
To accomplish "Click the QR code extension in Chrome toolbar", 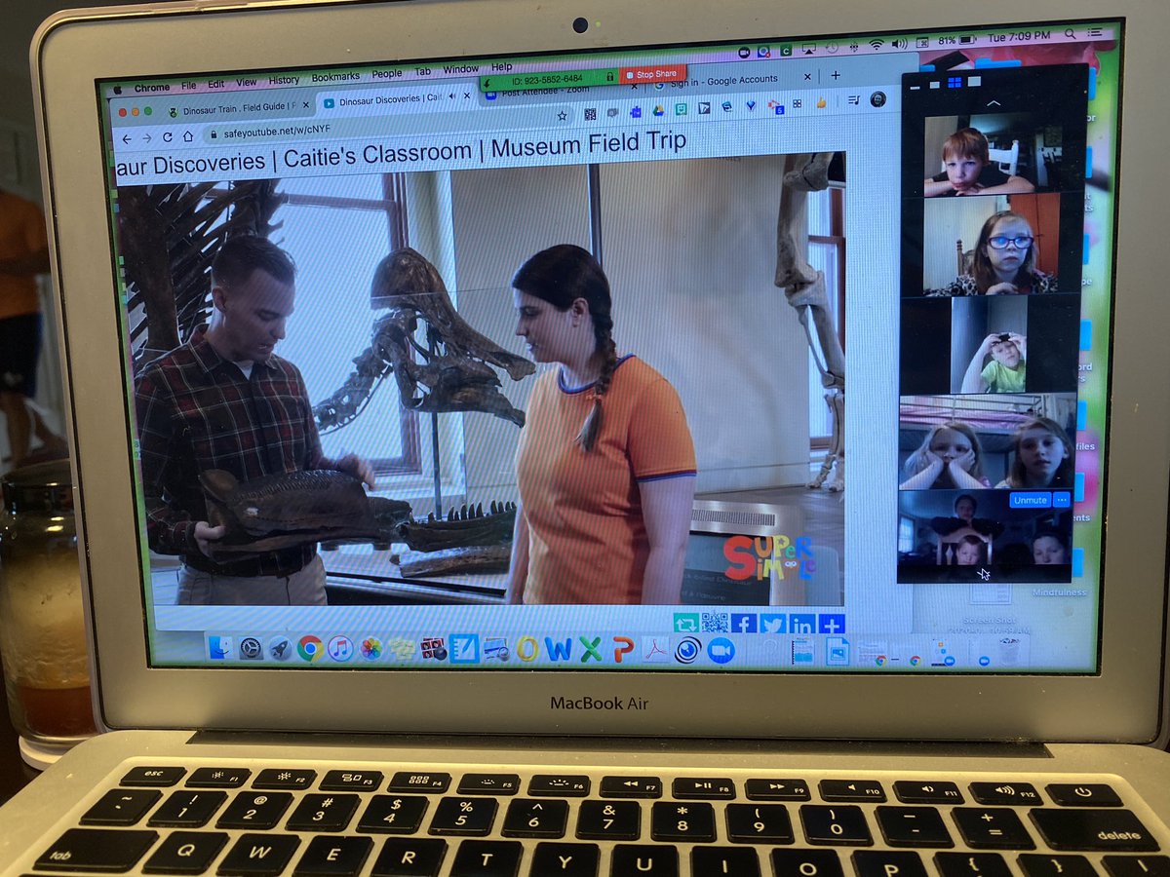I will coord(590,114).
